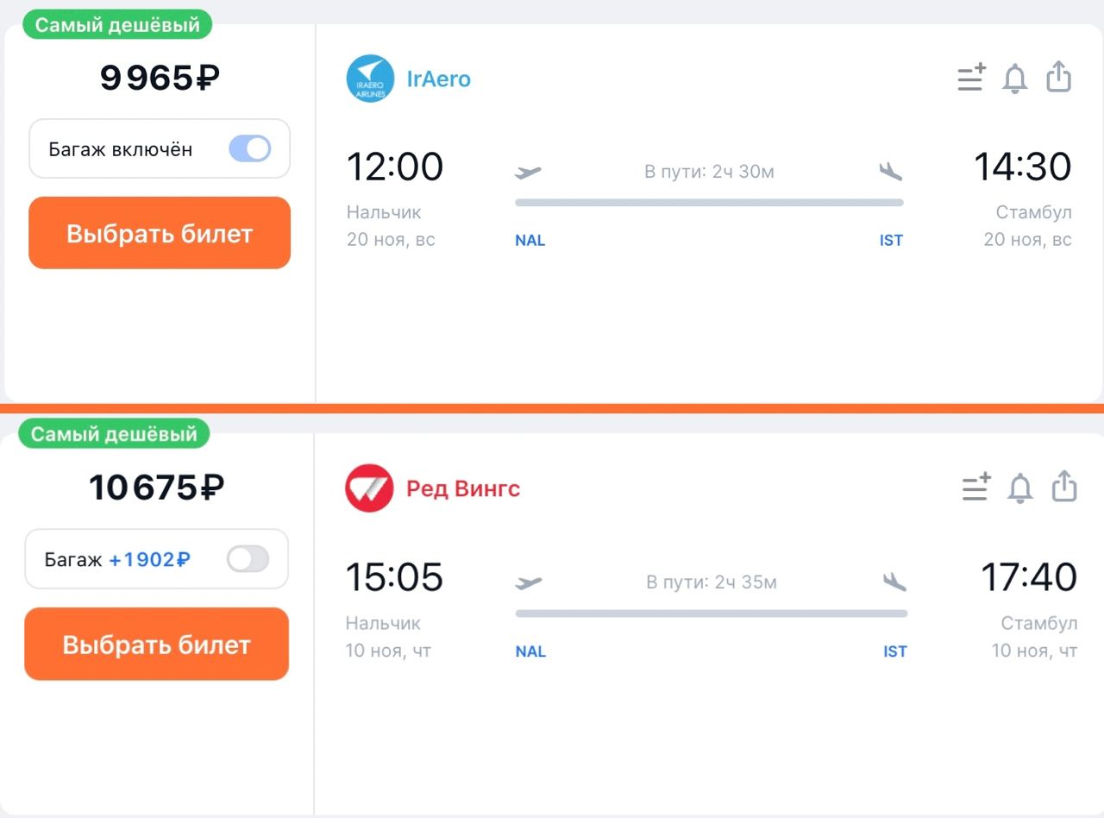This screenshot has height=818, width=1104.
Task: Share the Red Wings flight ticket
Action: coord(1064,487)
